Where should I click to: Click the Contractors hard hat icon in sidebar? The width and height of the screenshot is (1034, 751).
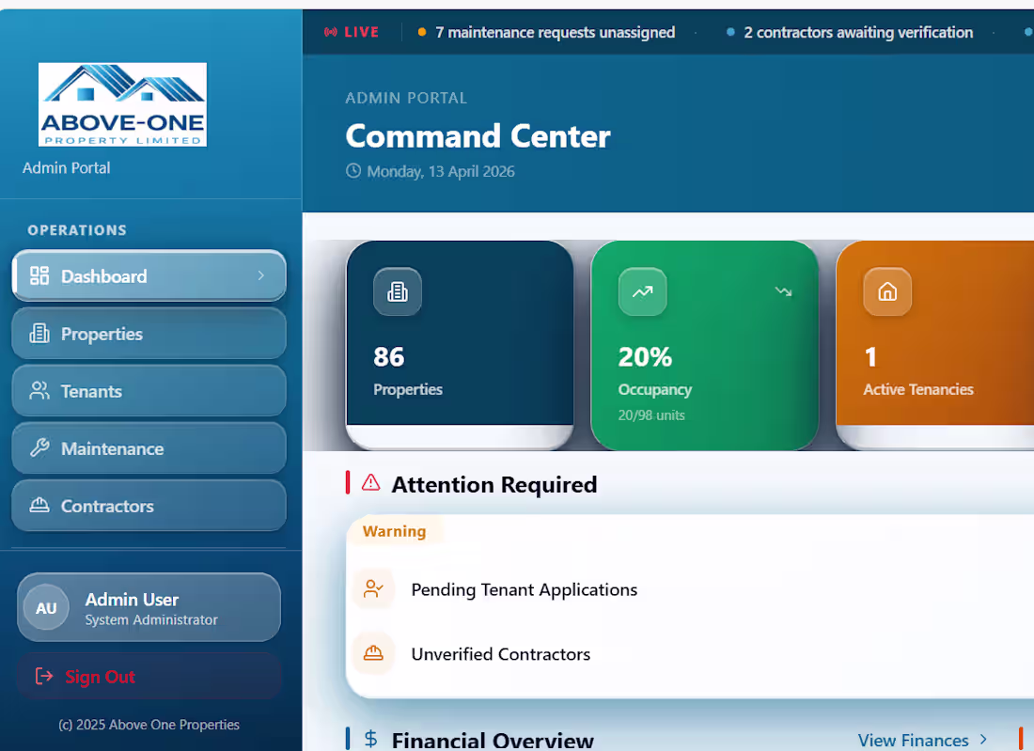coord(39,506)
